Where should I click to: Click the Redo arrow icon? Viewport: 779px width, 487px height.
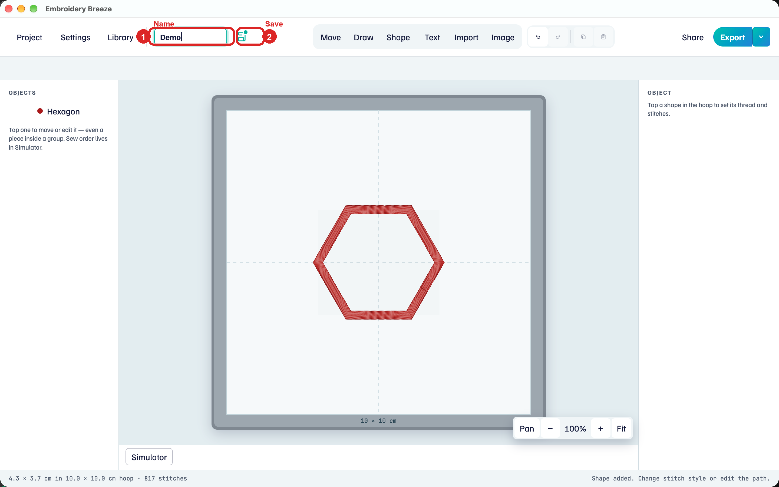coord(558,37)
